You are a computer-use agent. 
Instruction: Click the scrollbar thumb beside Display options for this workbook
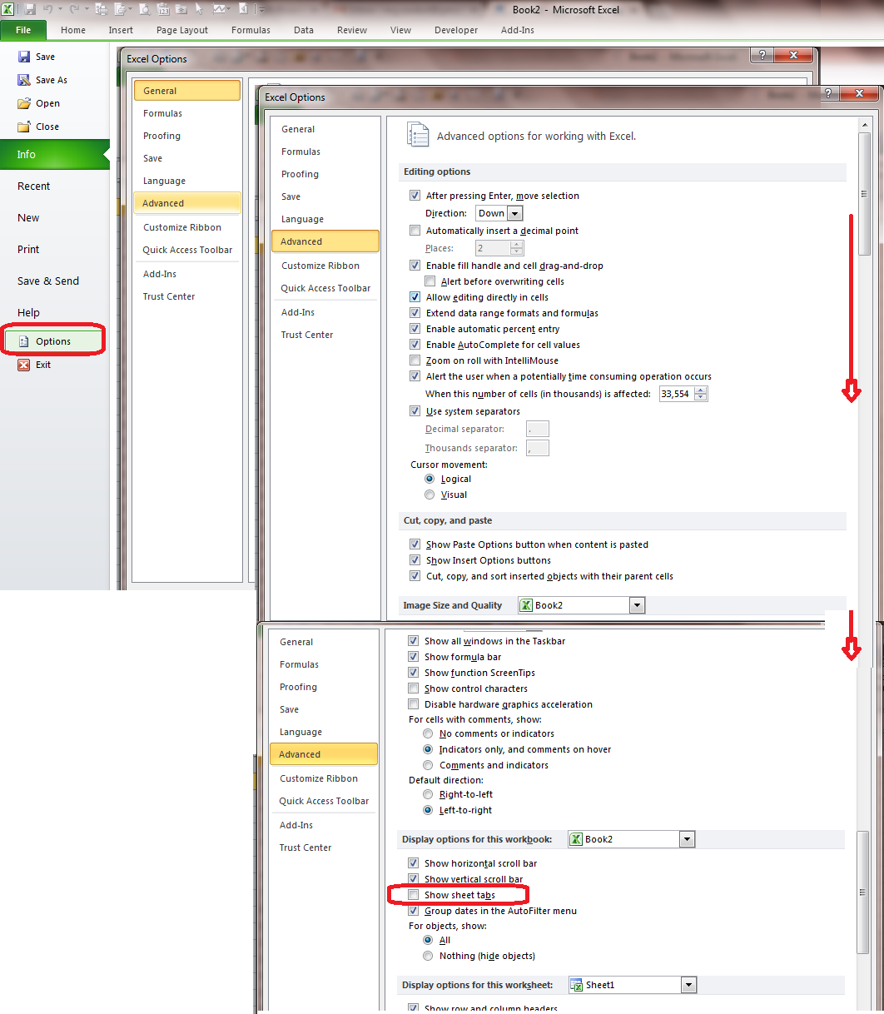click(x=862, y=893)
